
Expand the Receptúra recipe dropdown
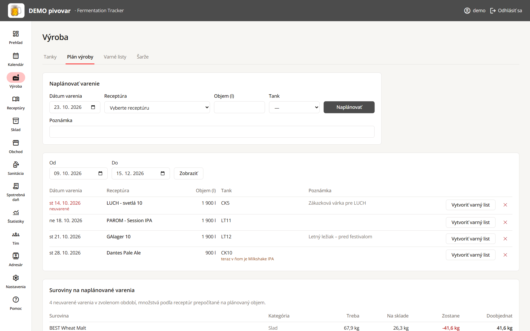[157, 107]
